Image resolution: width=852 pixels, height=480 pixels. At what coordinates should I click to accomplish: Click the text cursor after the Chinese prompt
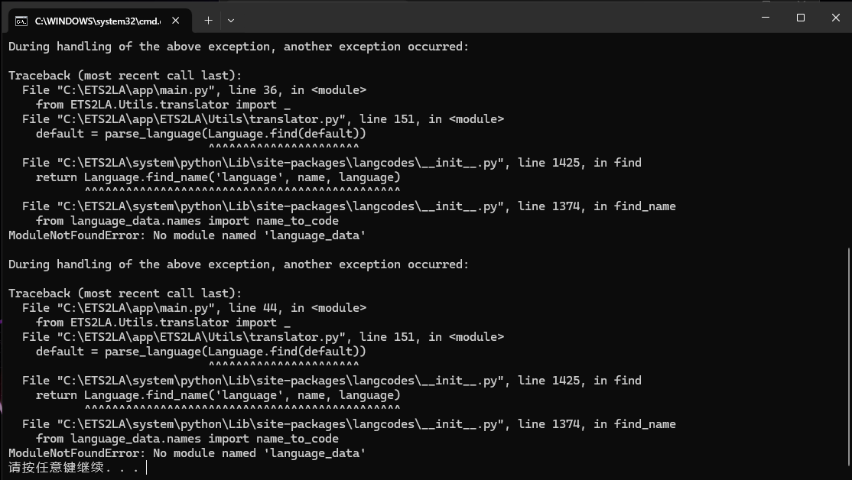point(146,468)
